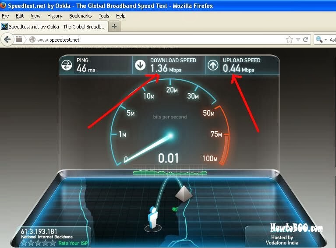Open the search engine selector dropdown
This screenshot has height=248, width=336.
click(325, 40)
